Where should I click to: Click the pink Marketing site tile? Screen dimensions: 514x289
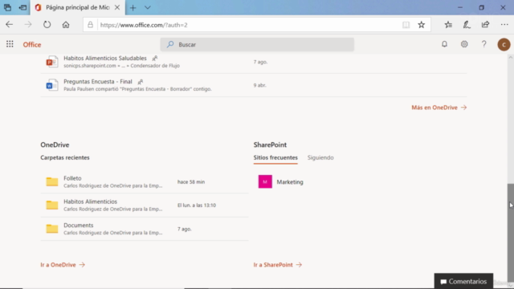(265, 181)
